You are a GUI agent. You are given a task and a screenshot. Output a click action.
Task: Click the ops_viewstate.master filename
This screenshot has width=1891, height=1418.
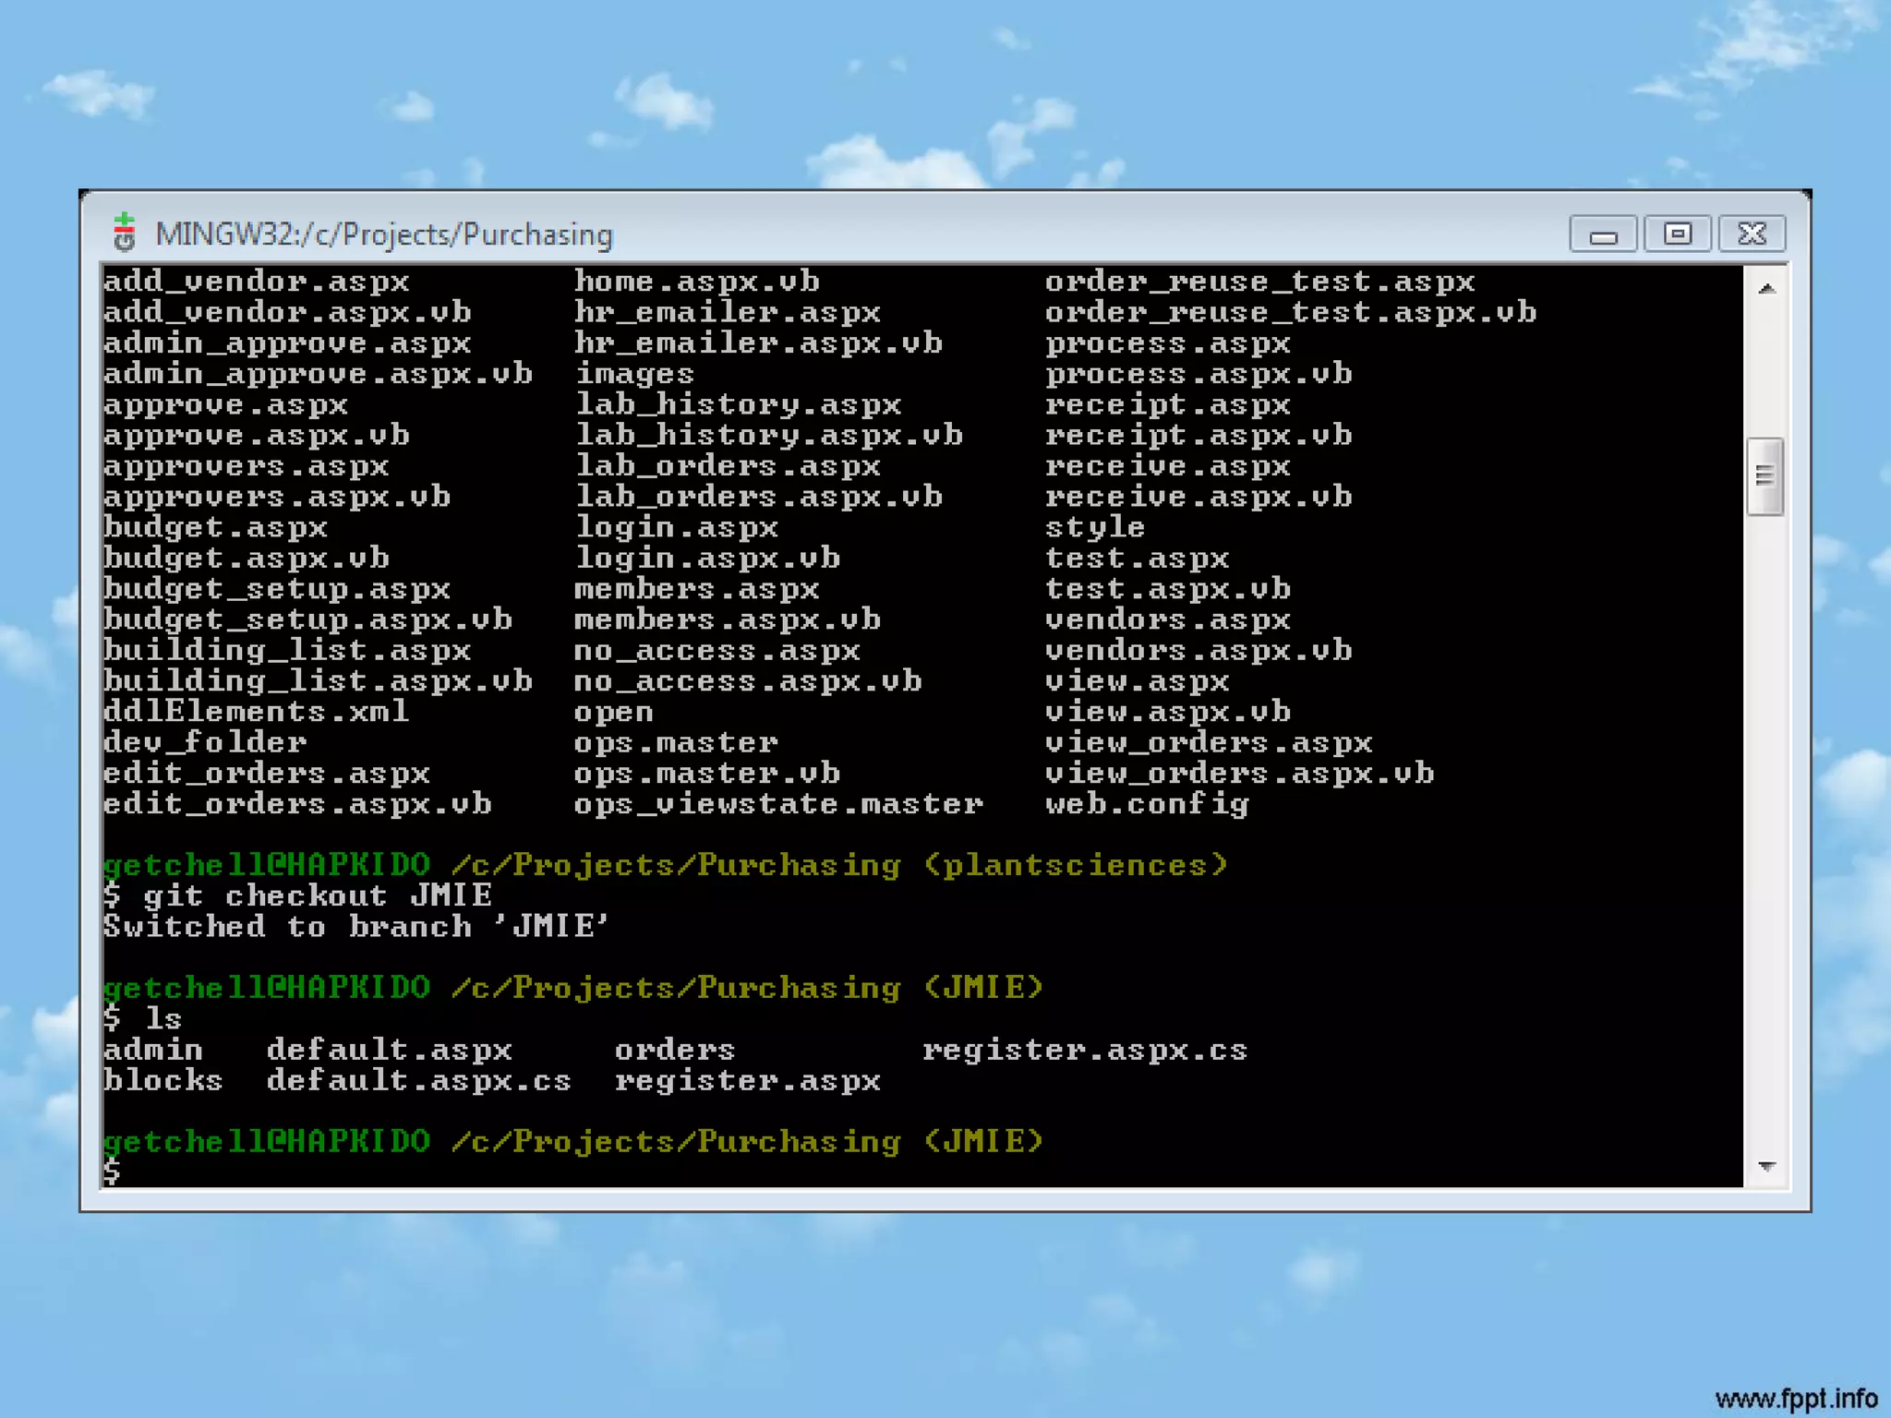tap(777, 804)
